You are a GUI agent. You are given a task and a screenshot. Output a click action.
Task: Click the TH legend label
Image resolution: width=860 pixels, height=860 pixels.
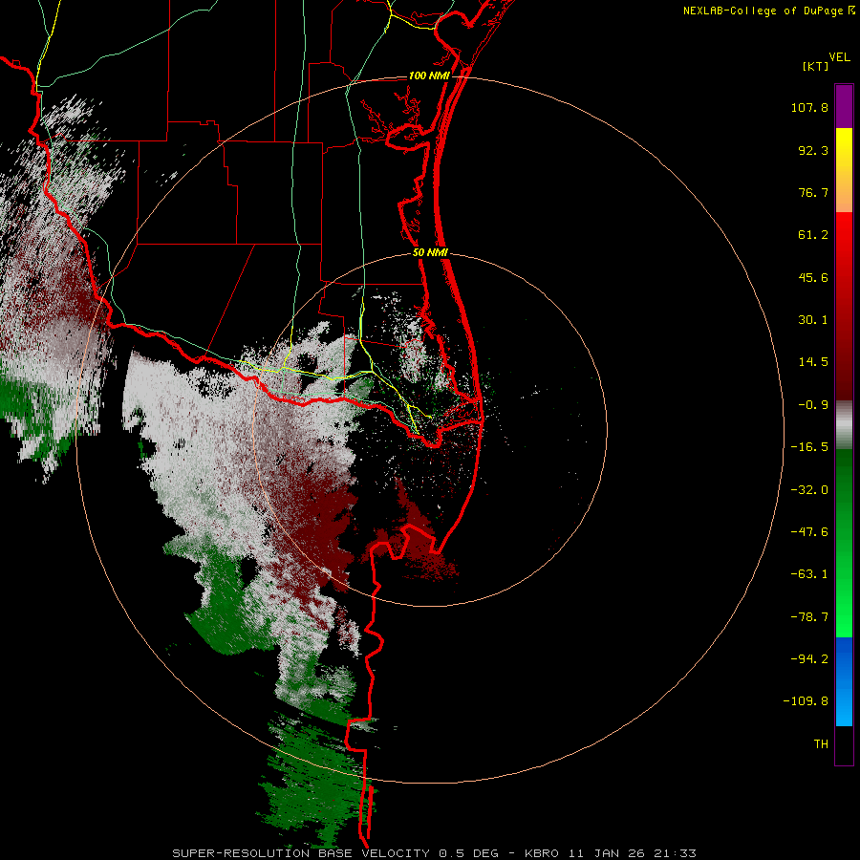[821, 744]
